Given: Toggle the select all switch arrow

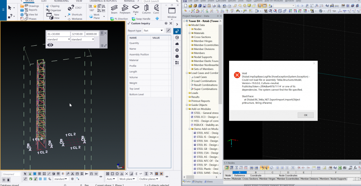Looking at the screenshot, I should pyautogui.click(x=25, y=174).
